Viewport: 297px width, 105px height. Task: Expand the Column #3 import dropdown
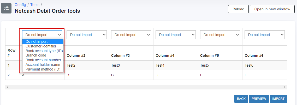point(131,35)
